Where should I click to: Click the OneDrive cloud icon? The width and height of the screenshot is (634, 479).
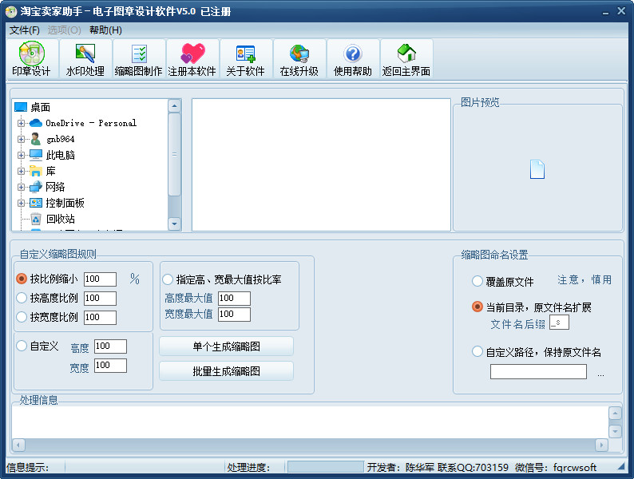[x=36, y=123]
